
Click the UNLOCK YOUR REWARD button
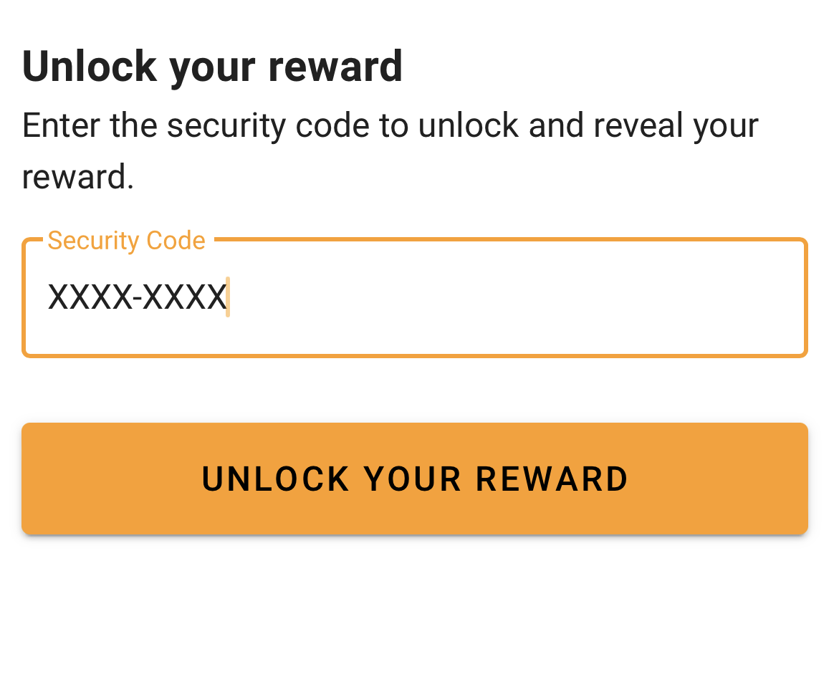click(x=414, y=479)
